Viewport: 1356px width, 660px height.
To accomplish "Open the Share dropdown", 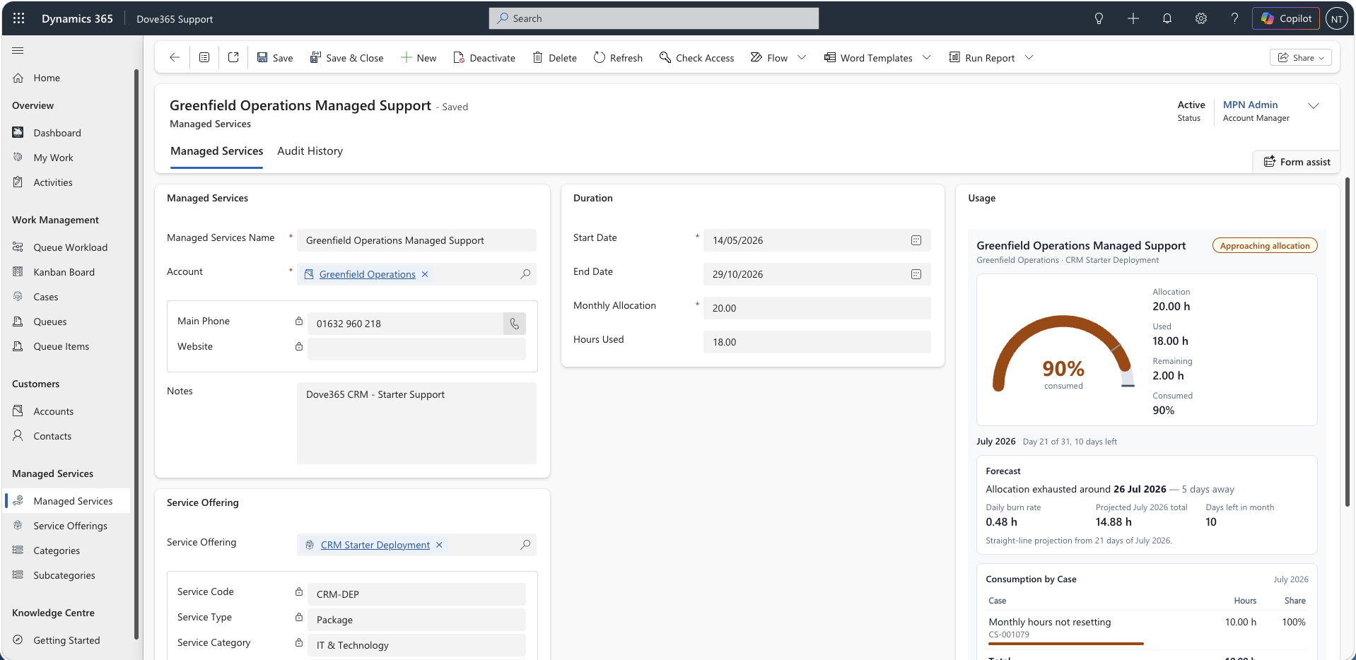I will [x=1301, y=57].
